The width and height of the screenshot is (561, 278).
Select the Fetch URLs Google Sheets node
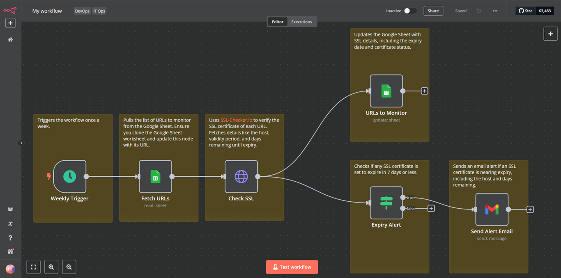(x=155, y=176)
